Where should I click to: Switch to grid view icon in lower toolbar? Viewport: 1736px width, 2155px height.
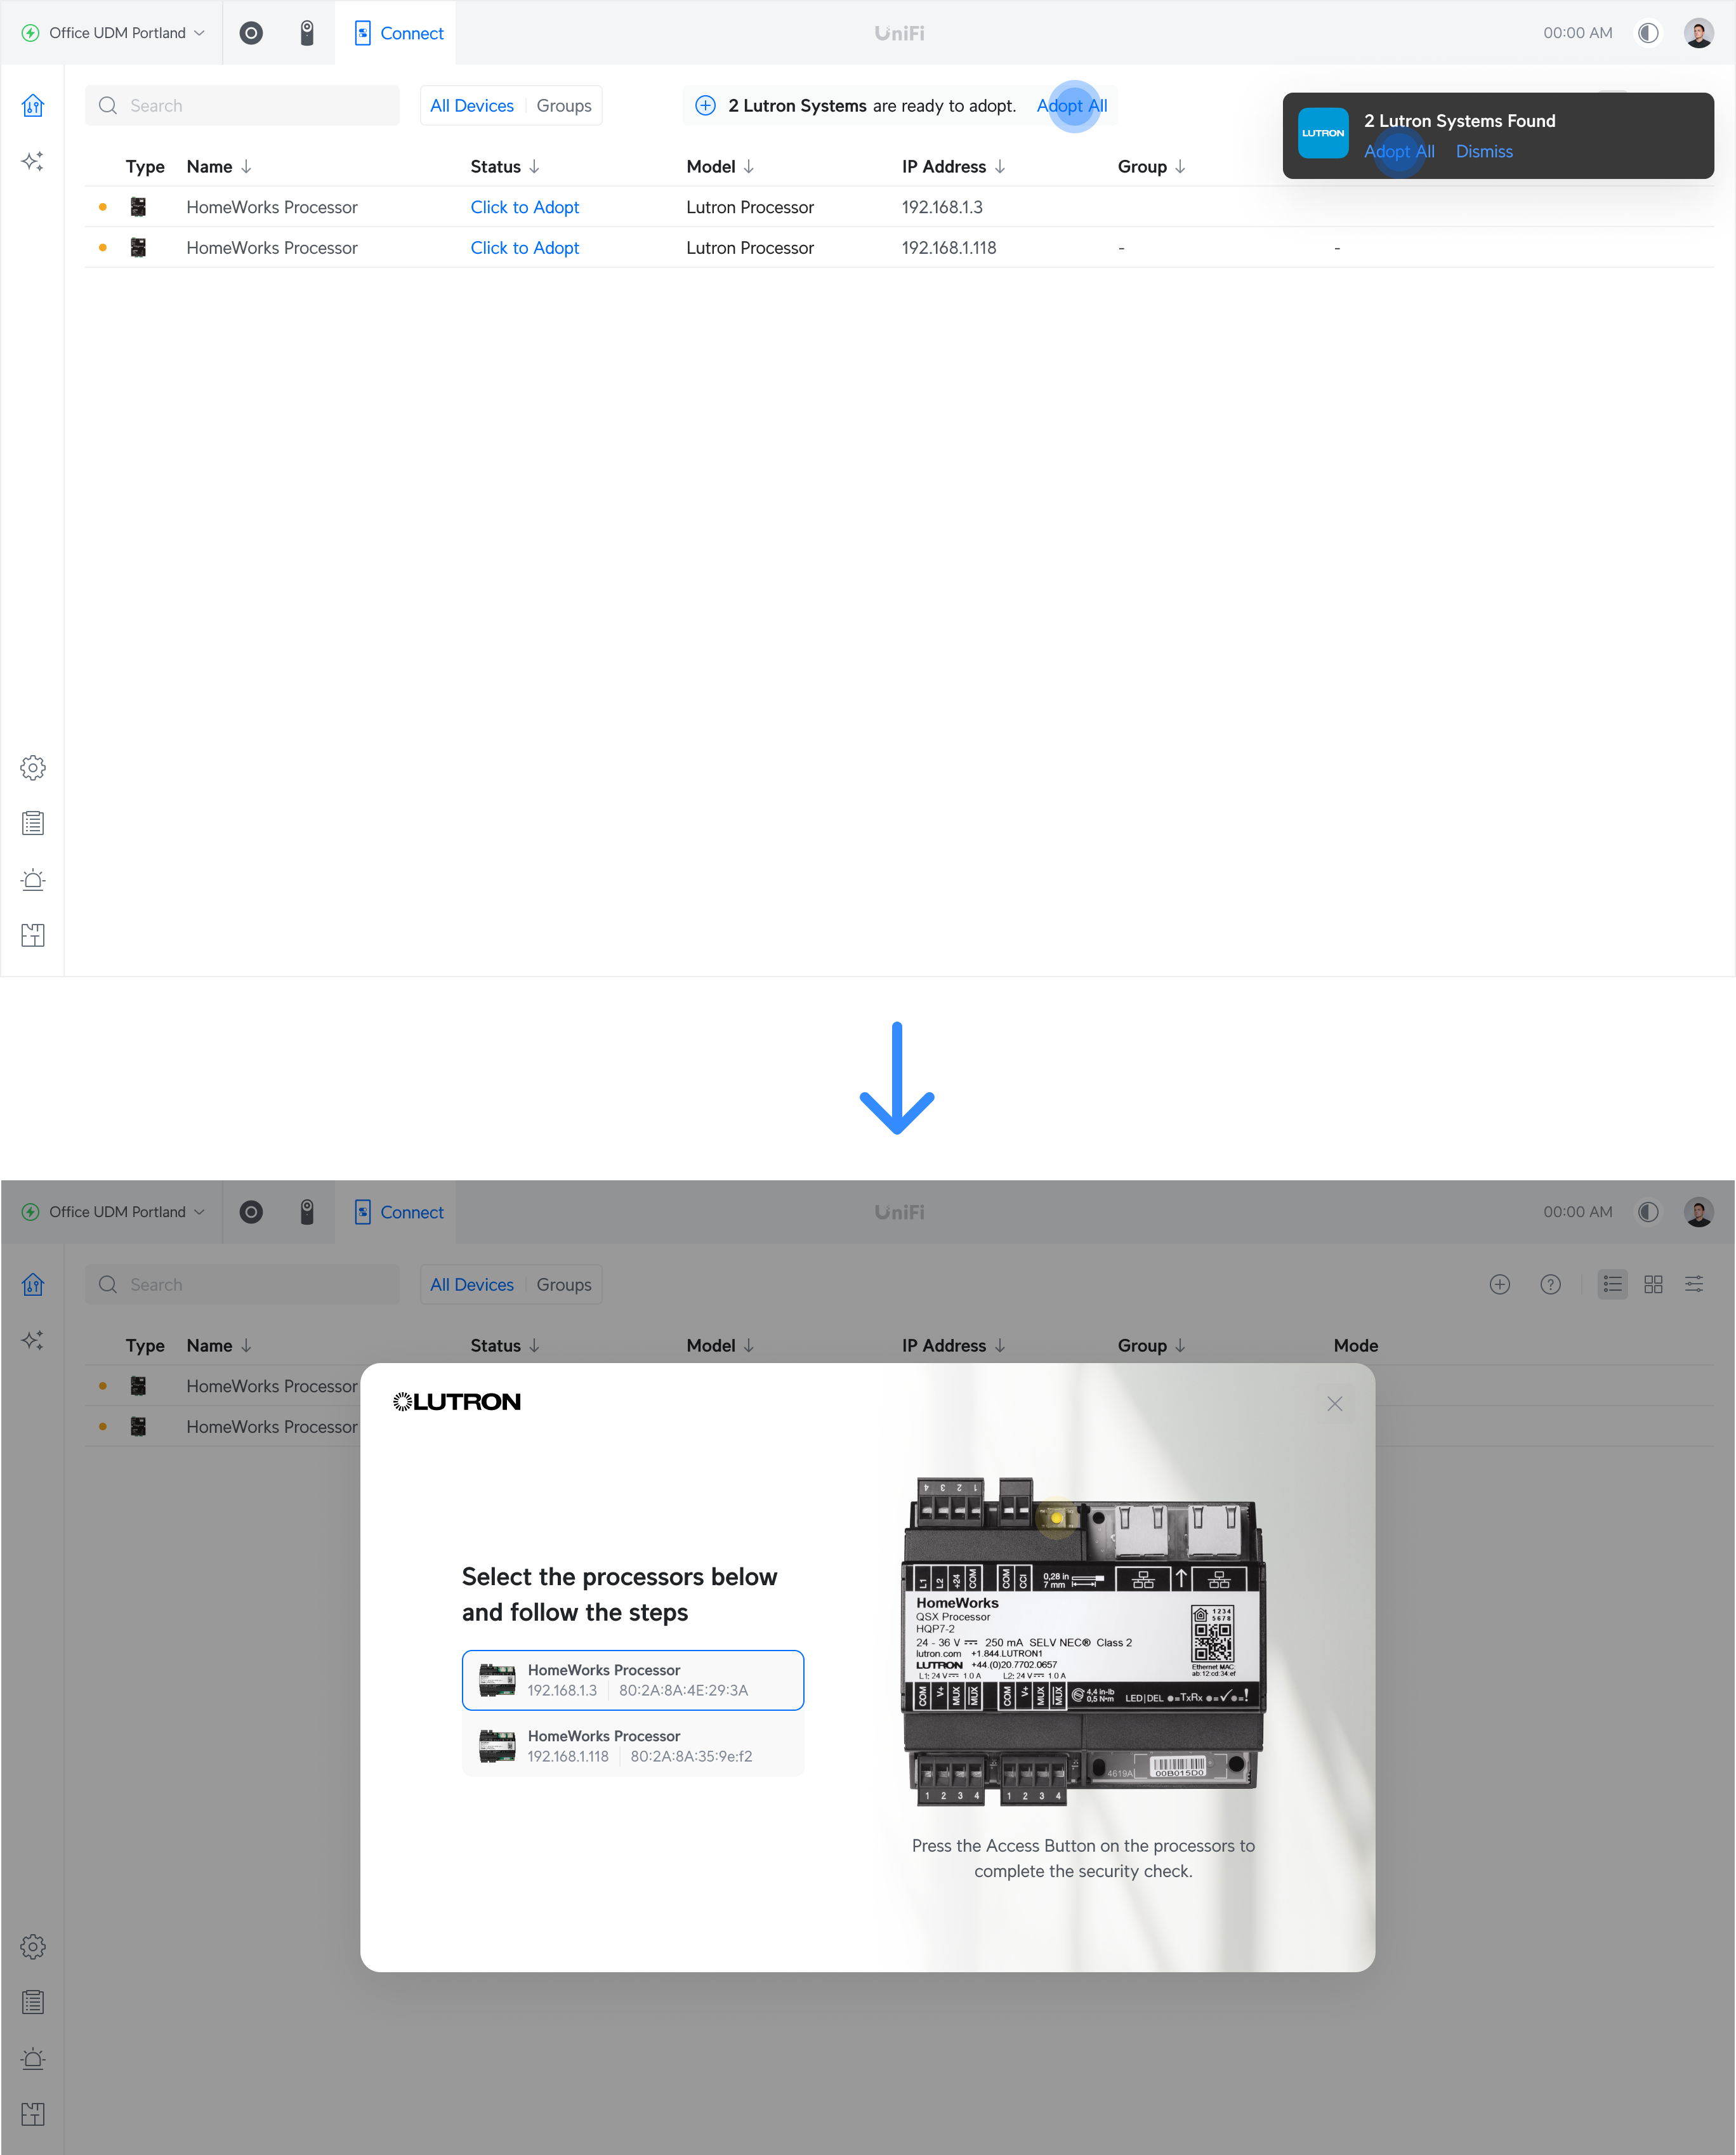1653,1285
